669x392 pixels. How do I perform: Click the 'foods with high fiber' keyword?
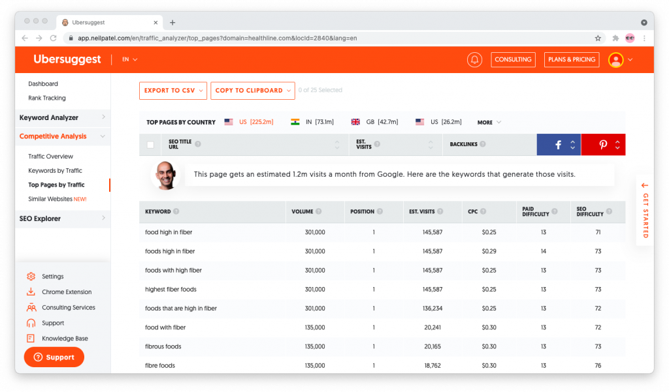click(173, 270)
